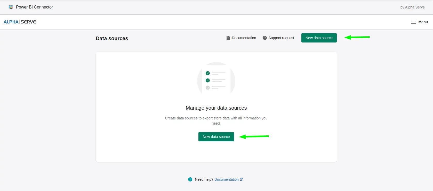Image resolution: width=433 pixels, height=191 pixels.
Task: Follow the Documentation link beside Need help
Action: tap(226, 179)
